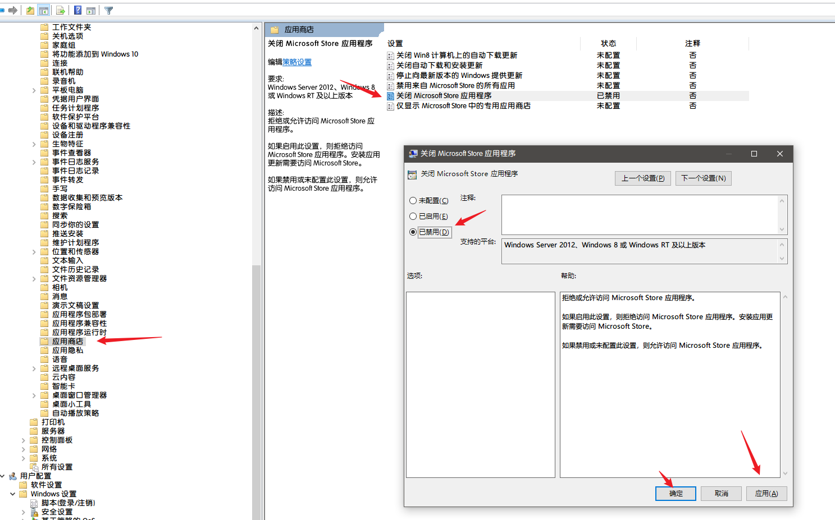This screenshot has height=520, width=835.
Task: Toggle the Show/Hide console tree icon
Action: click(43, 10)
